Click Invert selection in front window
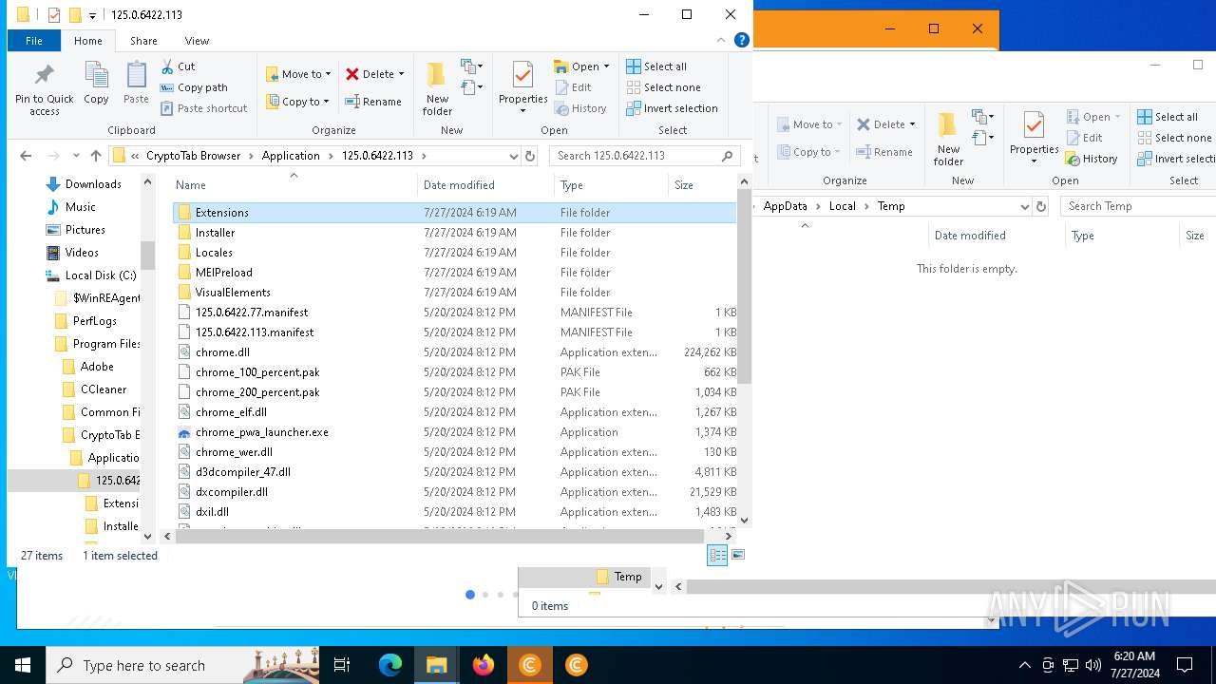The width and height of the screenshot is (1216, 684). click(672, 108)
